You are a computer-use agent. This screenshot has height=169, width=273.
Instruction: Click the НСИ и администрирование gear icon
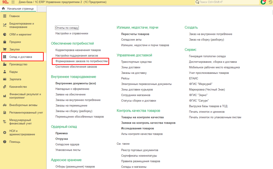[5, 132]
